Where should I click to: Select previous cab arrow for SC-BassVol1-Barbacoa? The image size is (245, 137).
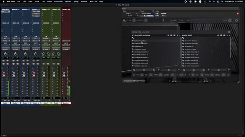[x=177, y=35]
